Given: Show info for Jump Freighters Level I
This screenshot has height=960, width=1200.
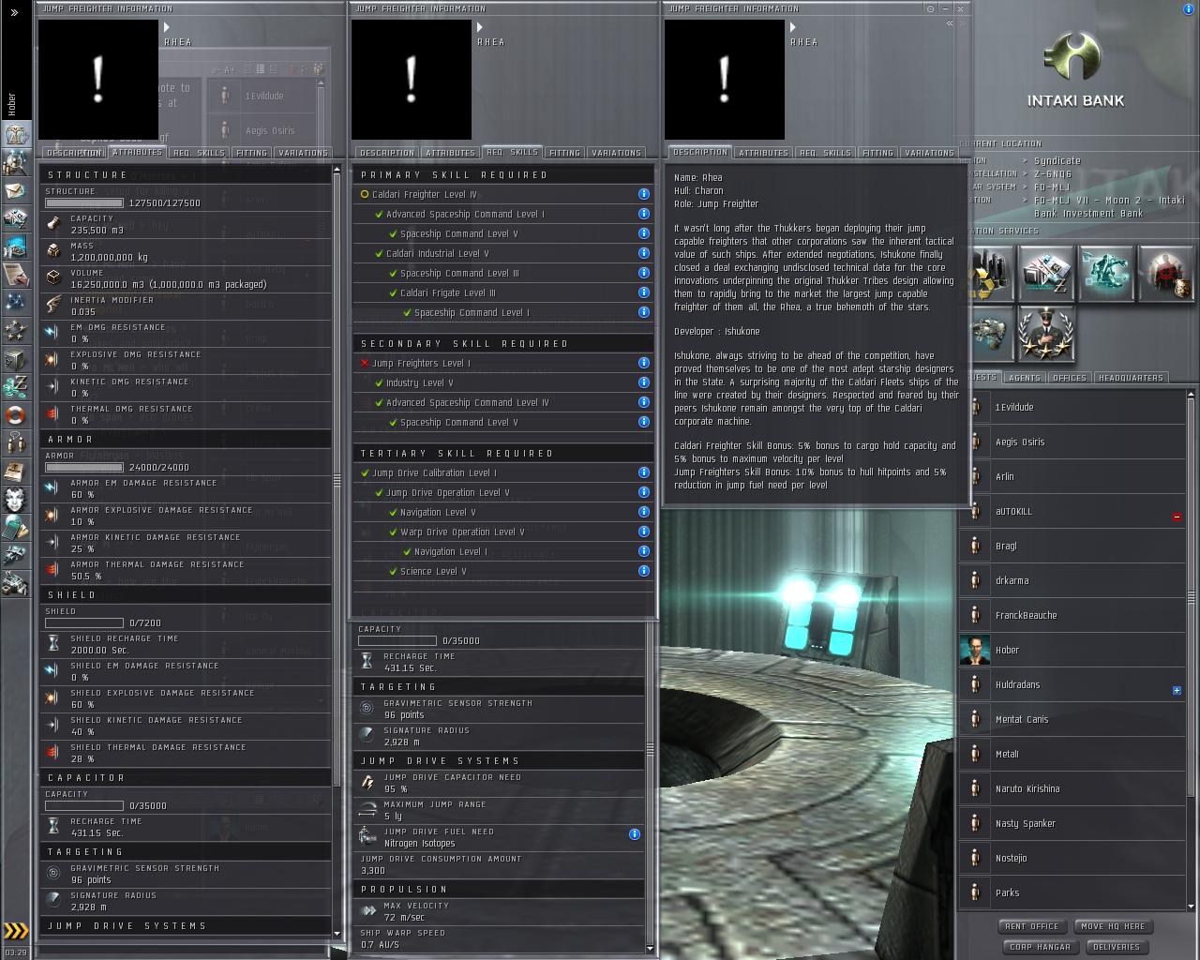Looking at the screenshot, I should (644, 363).
